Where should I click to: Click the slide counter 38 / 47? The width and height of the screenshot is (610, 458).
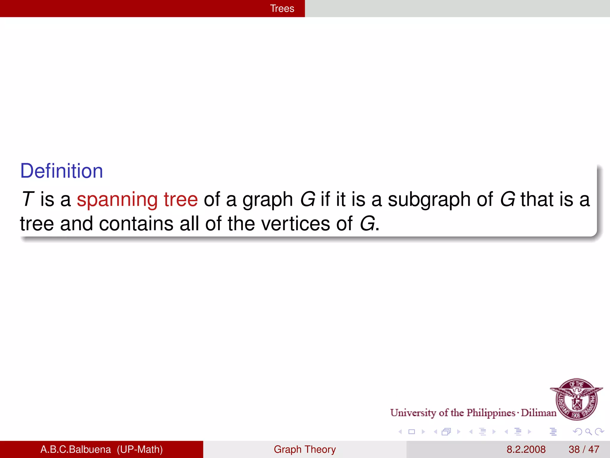(584, 449)
